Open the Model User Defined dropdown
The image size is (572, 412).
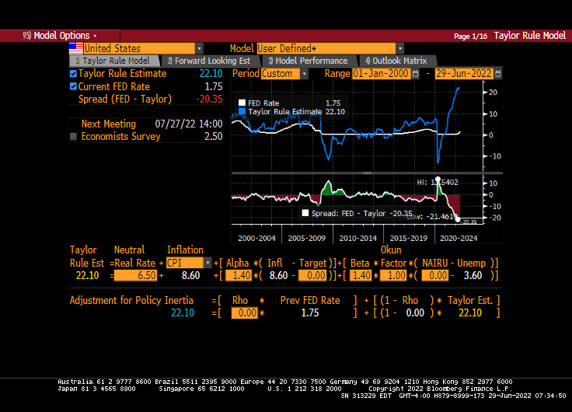[x=400, y=48]
